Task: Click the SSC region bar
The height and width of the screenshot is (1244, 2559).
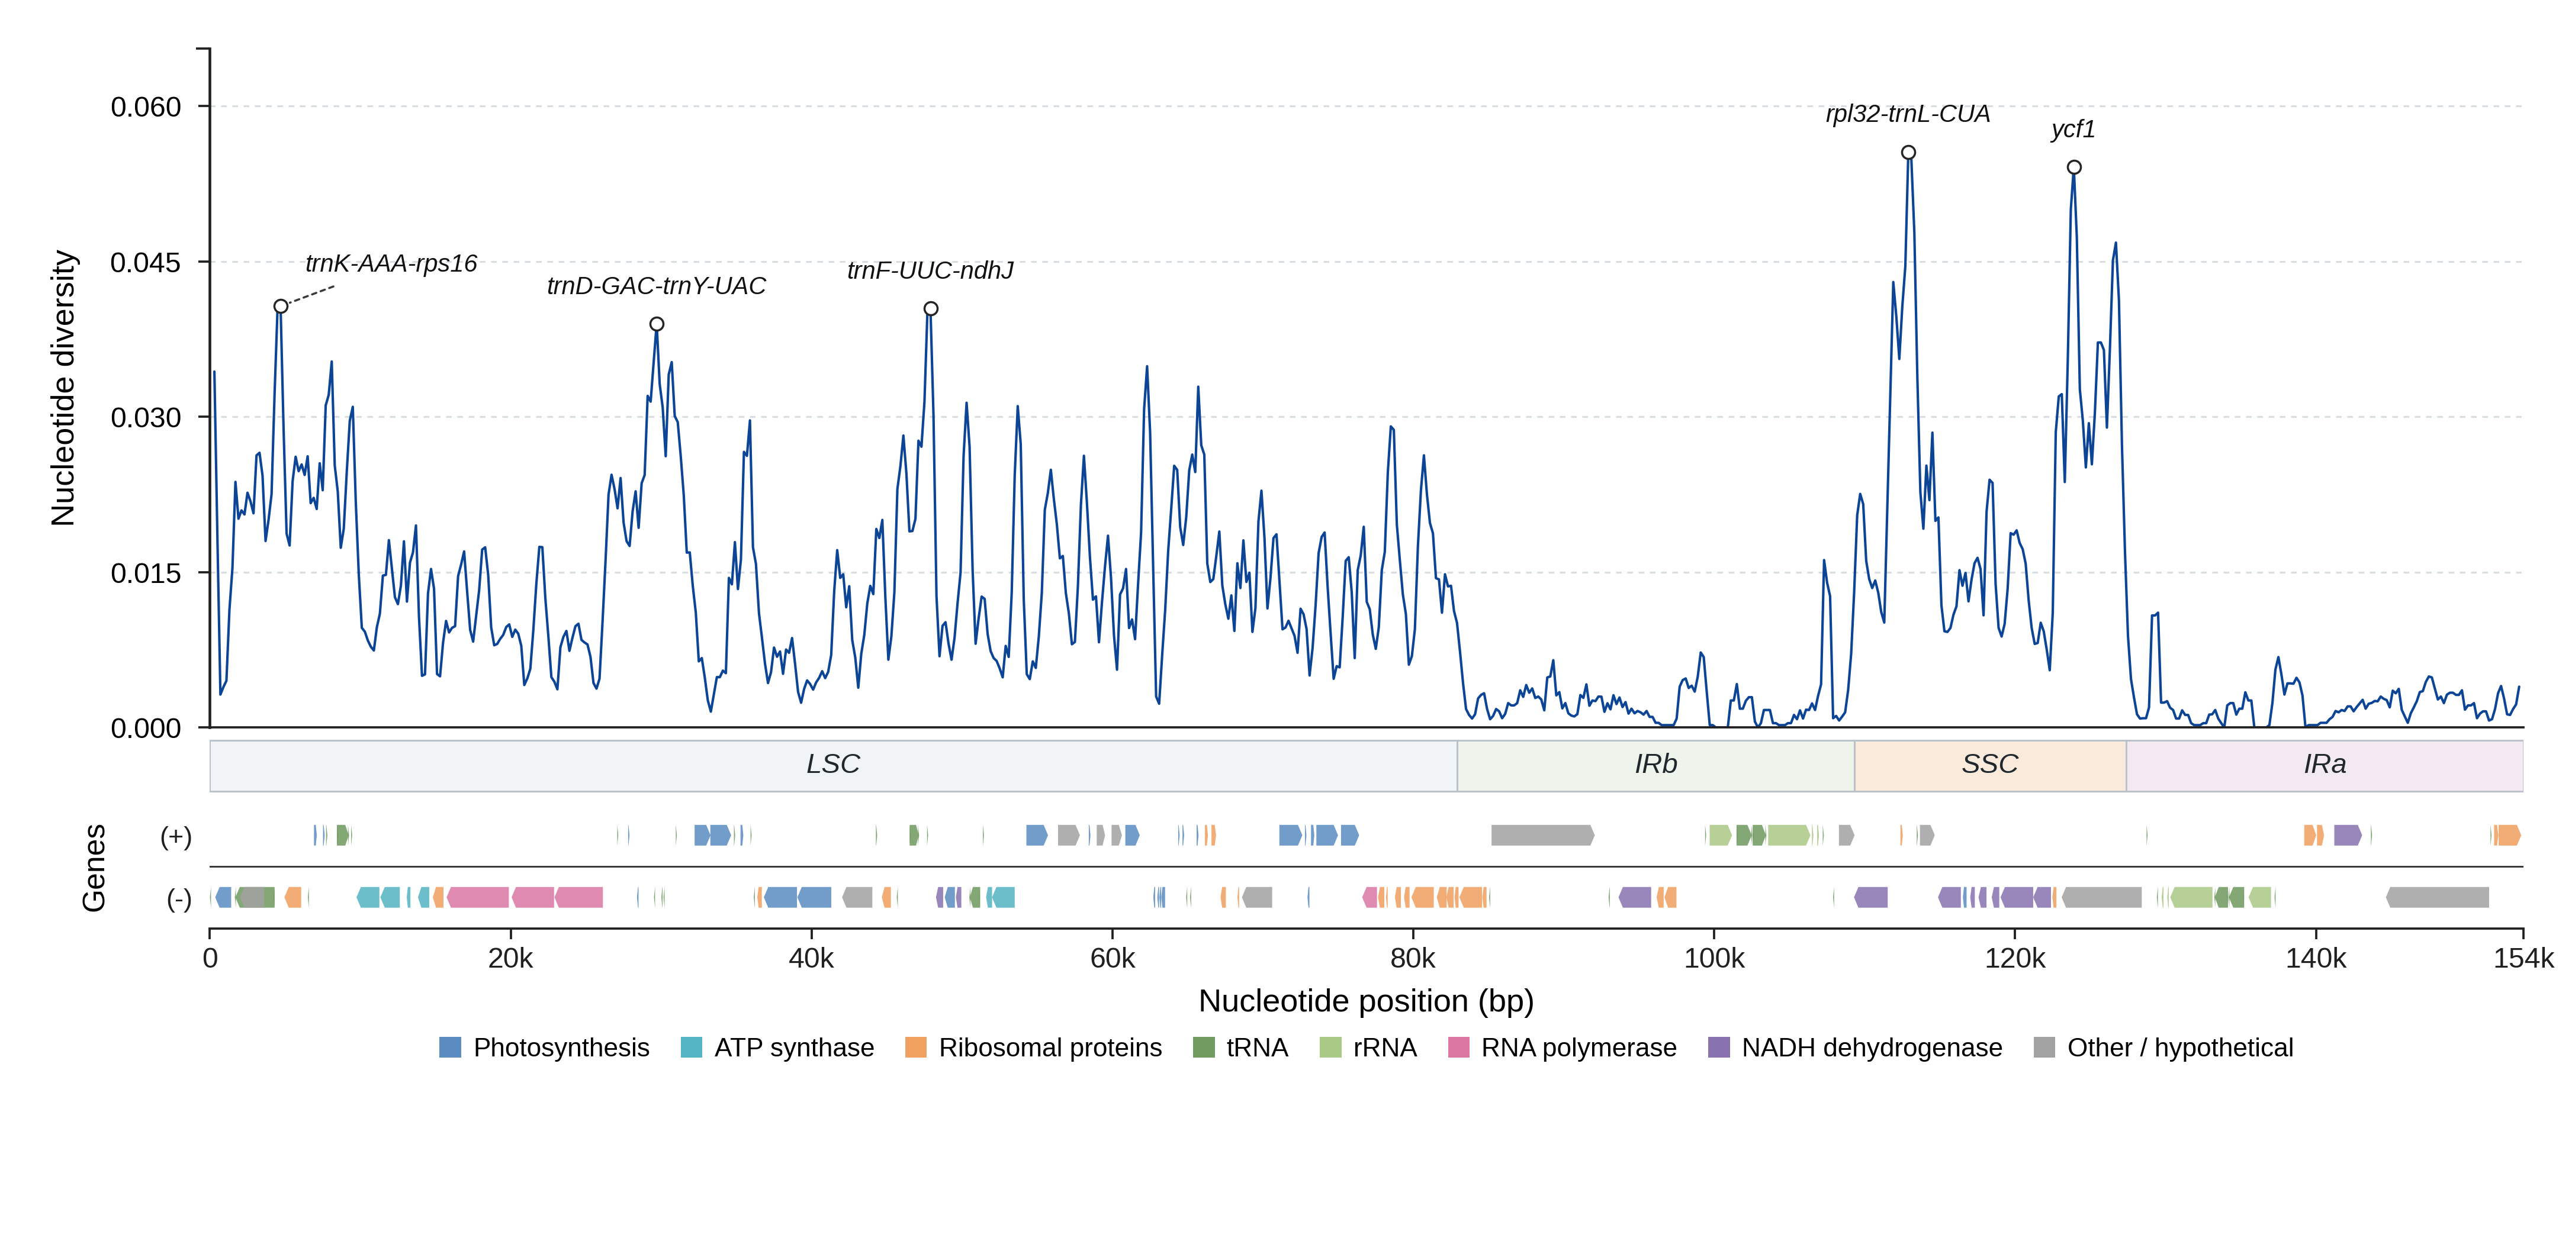Action: point(1990,765)
